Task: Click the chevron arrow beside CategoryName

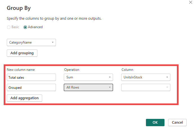Action: (x=53, y=42)
